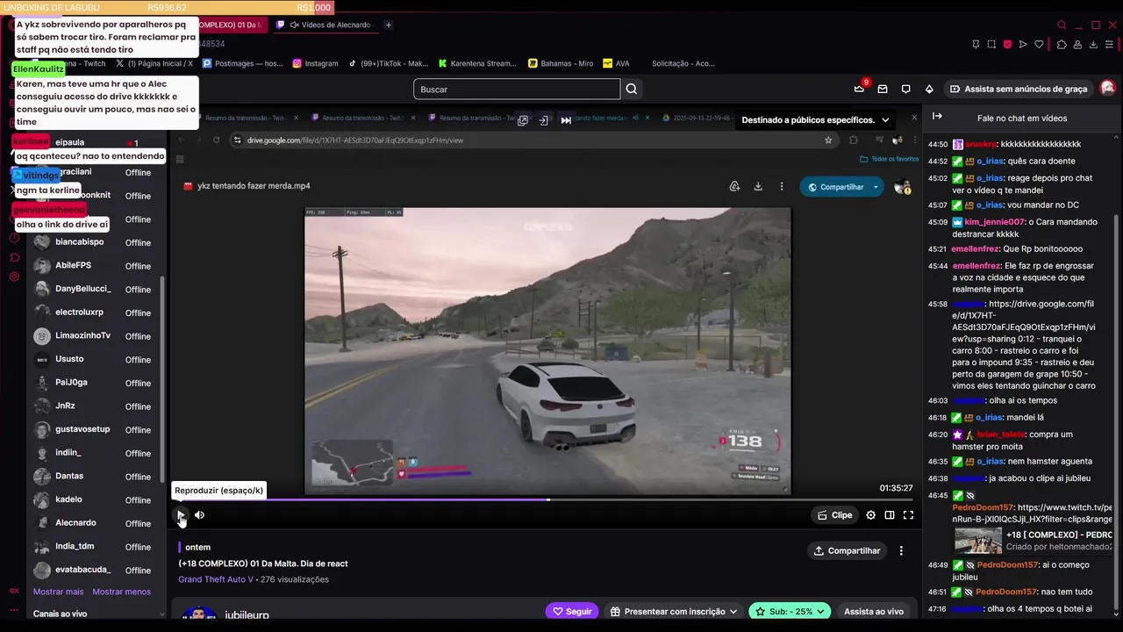Expand the Presentear com inscrição dropdown
This screenshot has height=632, width=1123.
click(674, 612)
